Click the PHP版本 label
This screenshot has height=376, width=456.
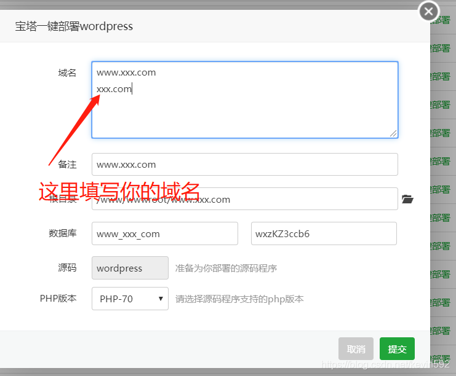pyautogui.click(x=58, y=298)
